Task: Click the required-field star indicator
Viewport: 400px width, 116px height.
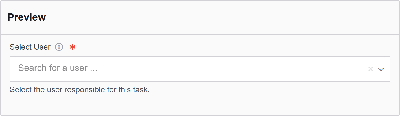Action: coord(73,47)
